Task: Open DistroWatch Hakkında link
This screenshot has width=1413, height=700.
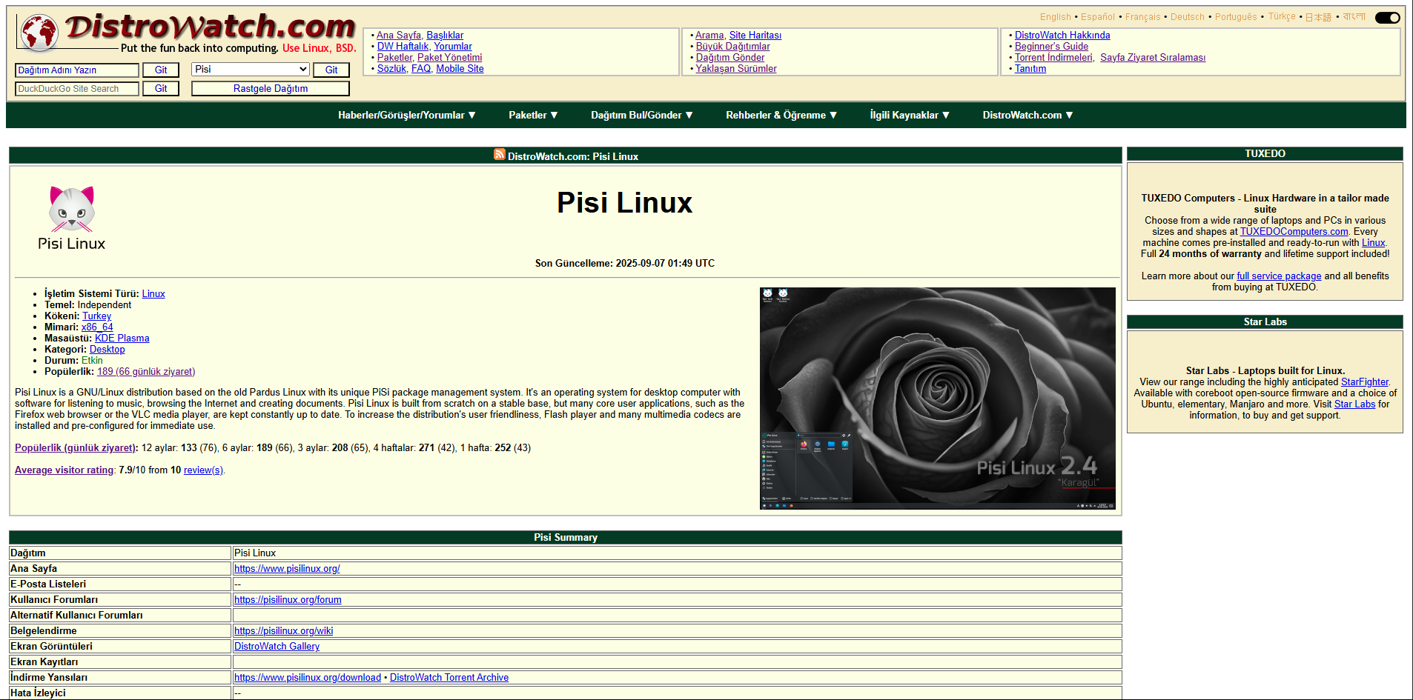Action: tap(1062, 35)
